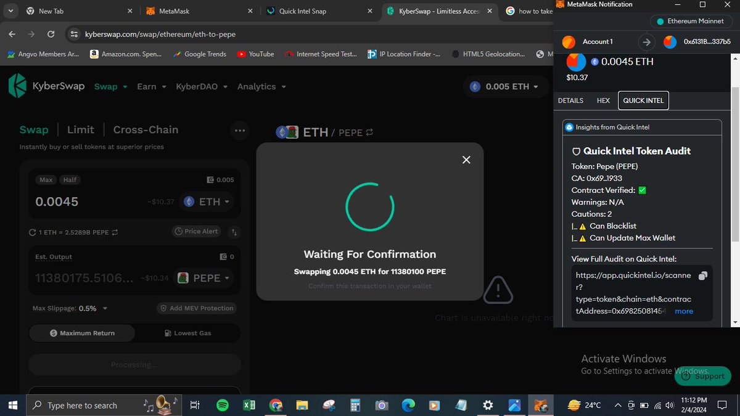Open the three-dots swap settings menu
Screen dimensions: 740x416
(240, 130)
